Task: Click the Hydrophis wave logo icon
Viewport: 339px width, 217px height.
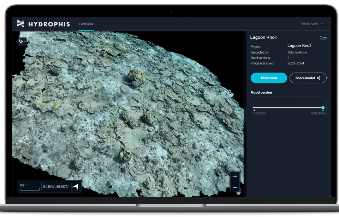Action: coord(21,24)
